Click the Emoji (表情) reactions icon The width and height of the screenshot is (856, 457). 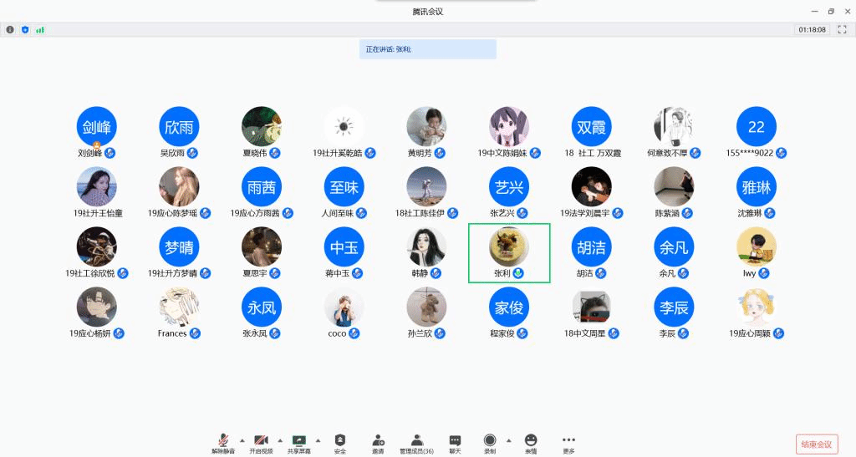531,442
